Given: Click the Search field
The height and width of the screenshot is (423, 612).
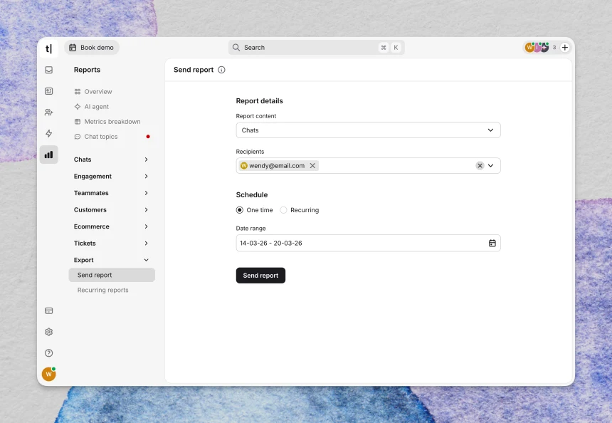Looking at the screenshot, I should [316, 48].
